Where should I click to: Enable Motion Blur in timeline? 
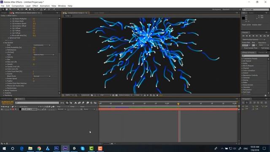83,103
